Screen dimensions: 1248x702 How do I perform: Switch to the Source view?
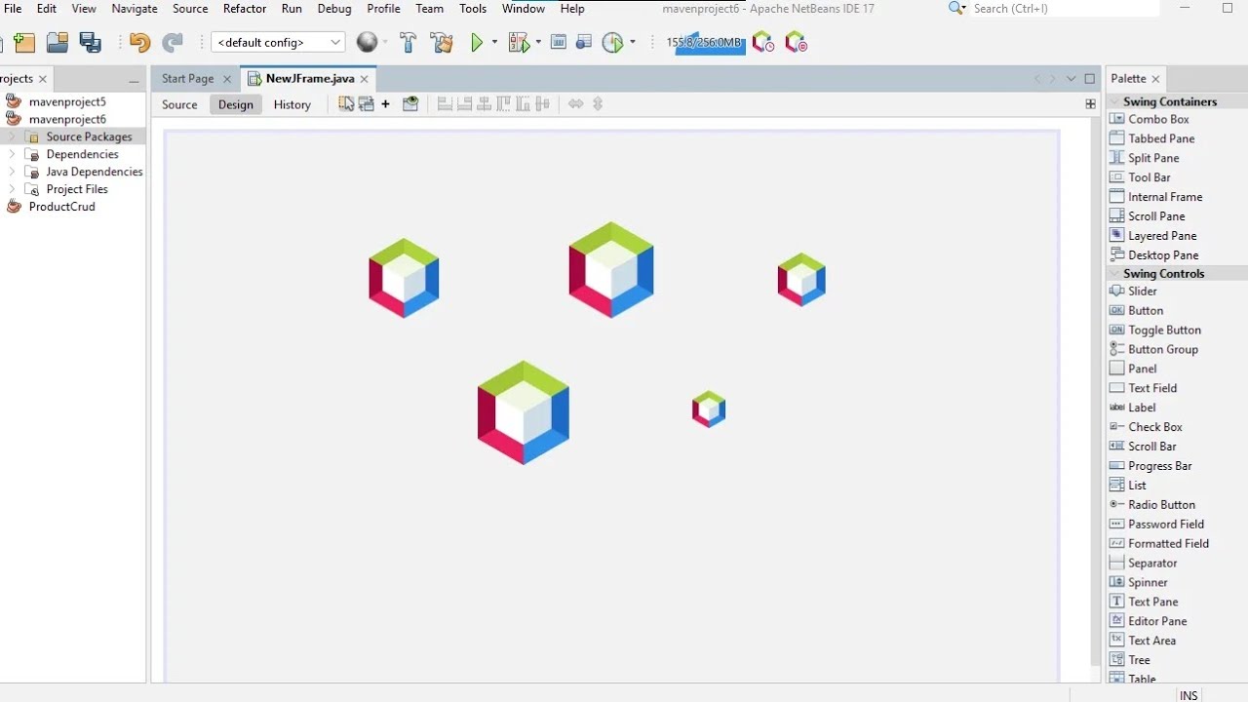tap(179, 104)
